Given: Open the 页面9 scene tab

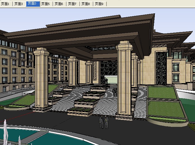Looking at the screenshot, I should pos(100,4).
